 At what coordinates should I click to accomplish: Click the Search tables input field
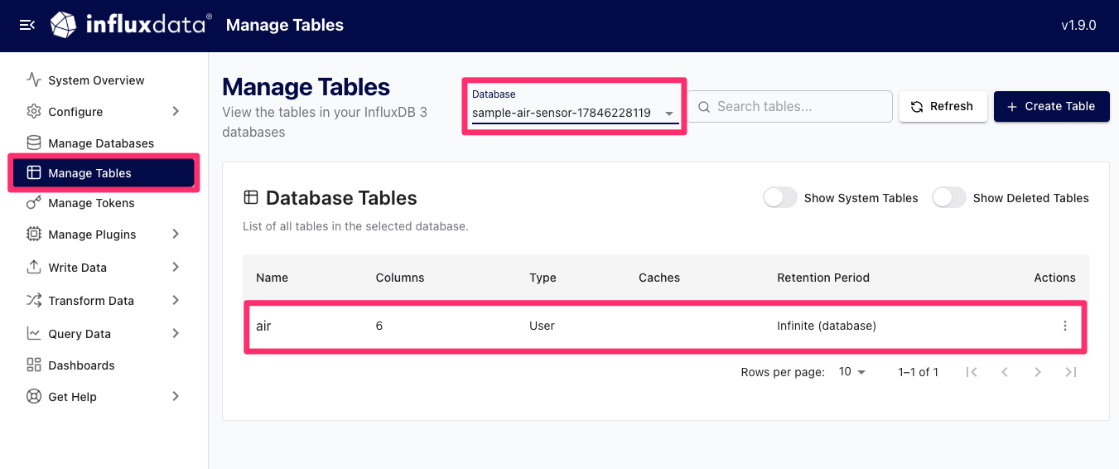point(791,106)
